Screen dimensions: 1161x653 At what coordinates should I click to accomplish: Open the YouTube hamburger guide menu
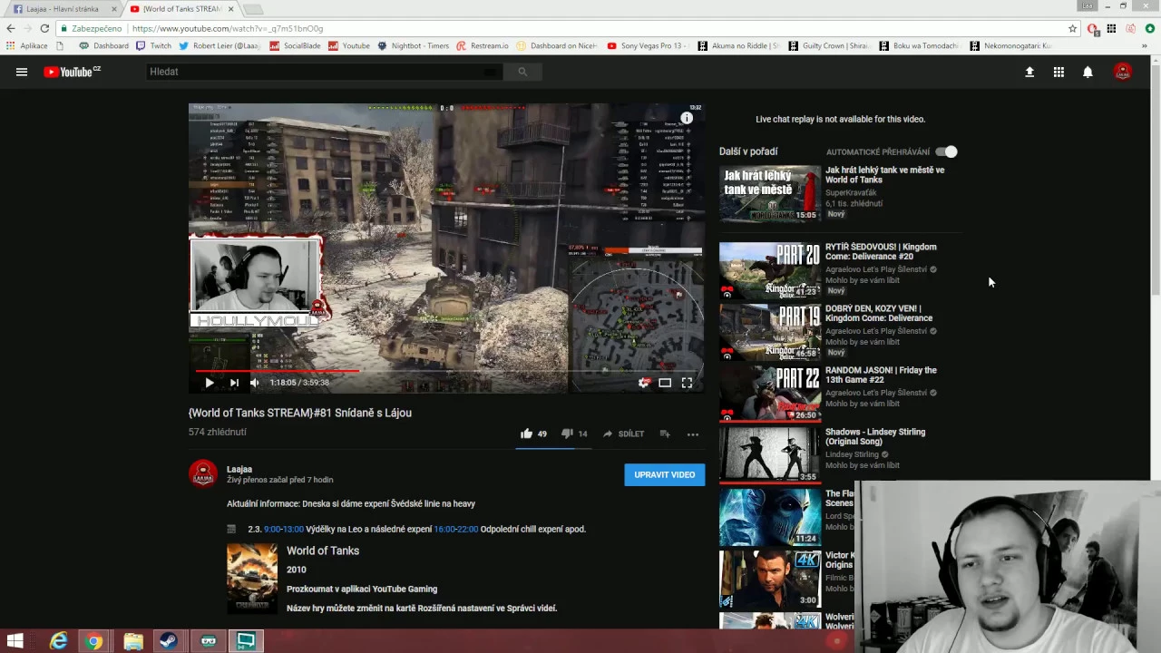[x=22, y=72]
